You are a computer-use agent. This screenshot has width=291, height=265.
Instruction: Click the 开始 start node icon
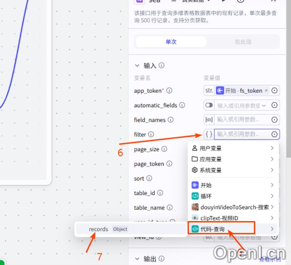point(195,185)
